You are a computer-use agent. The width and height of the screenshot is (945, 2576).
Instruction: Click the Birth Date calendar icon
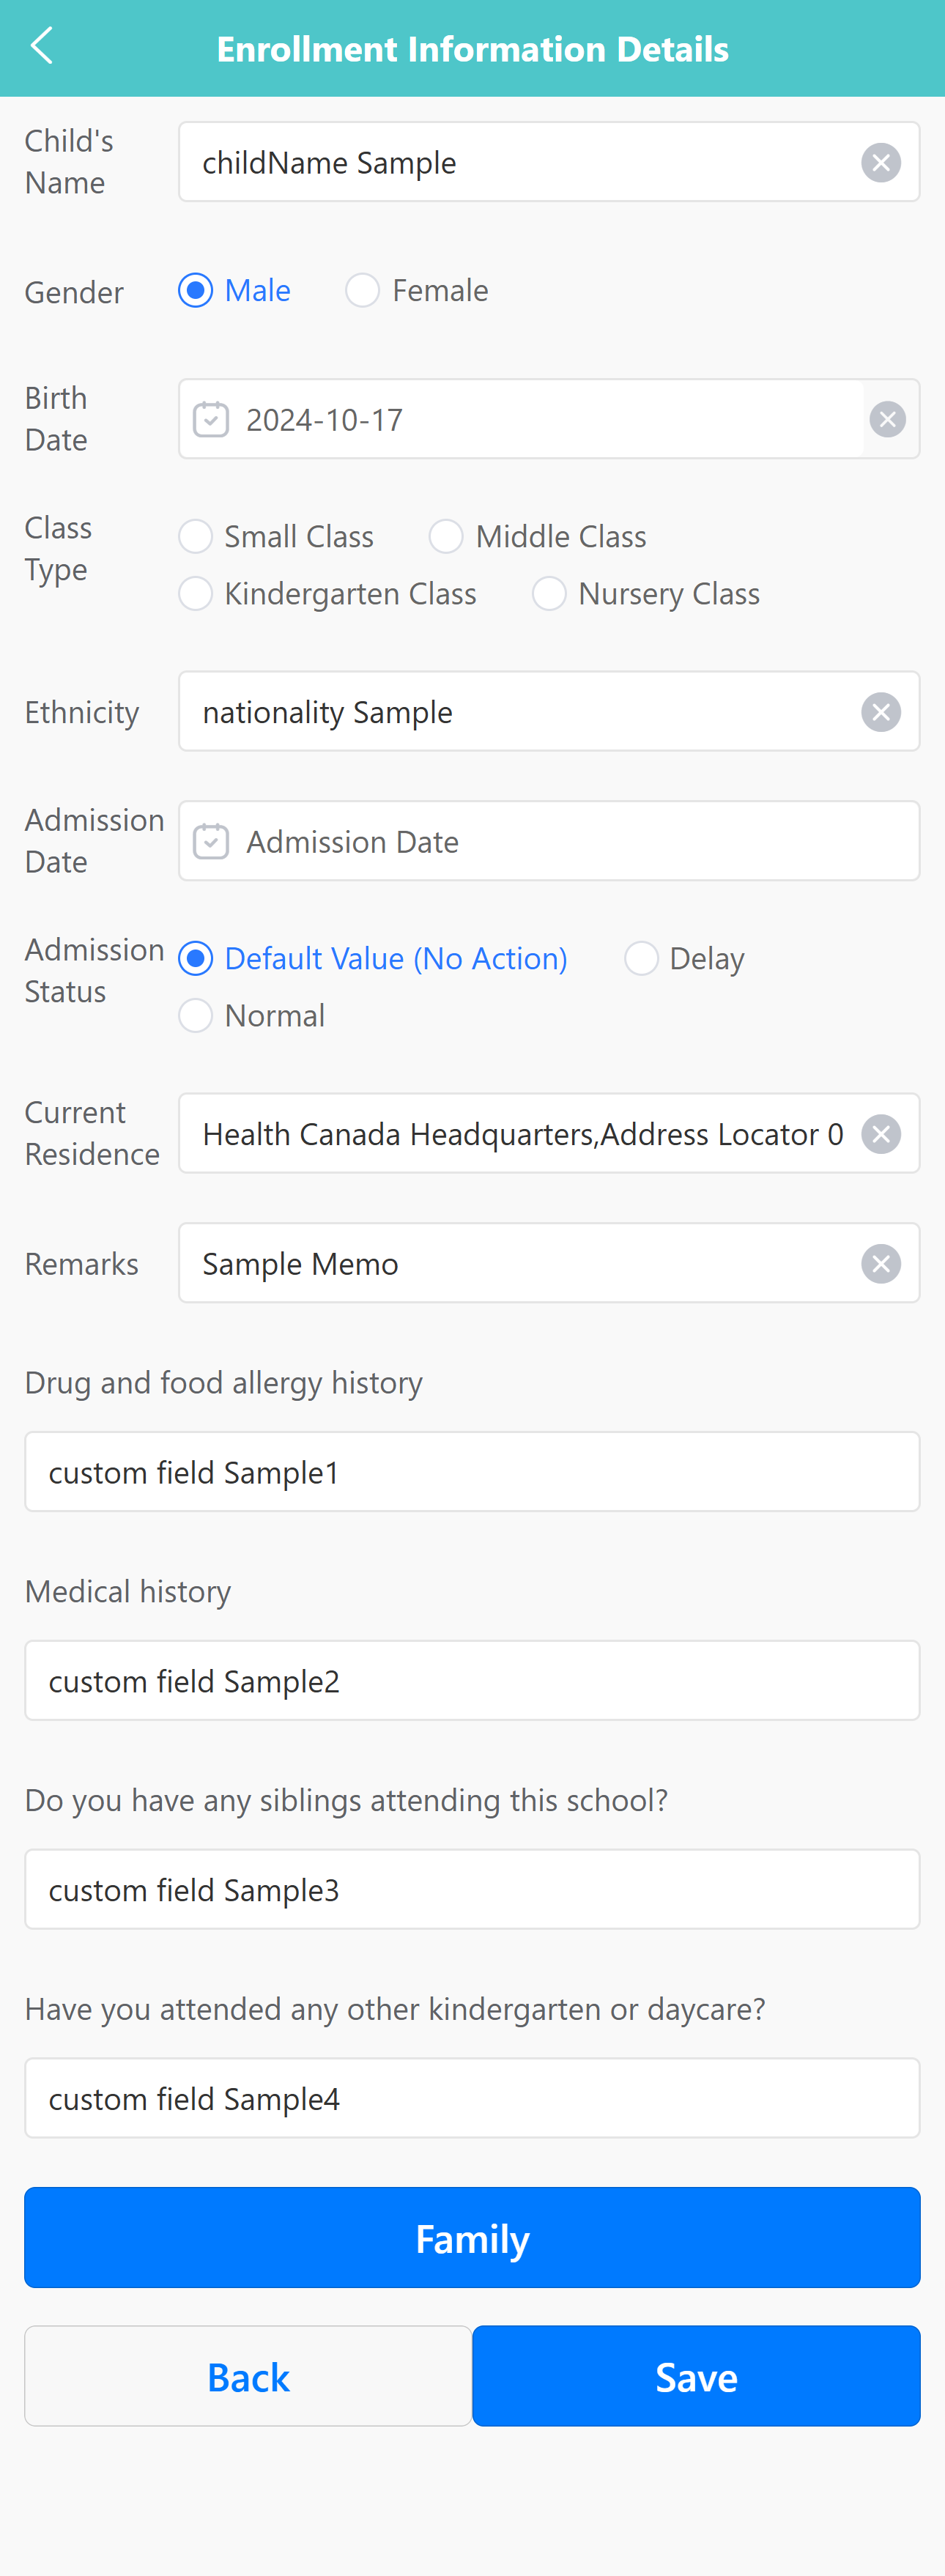point(211,420)
